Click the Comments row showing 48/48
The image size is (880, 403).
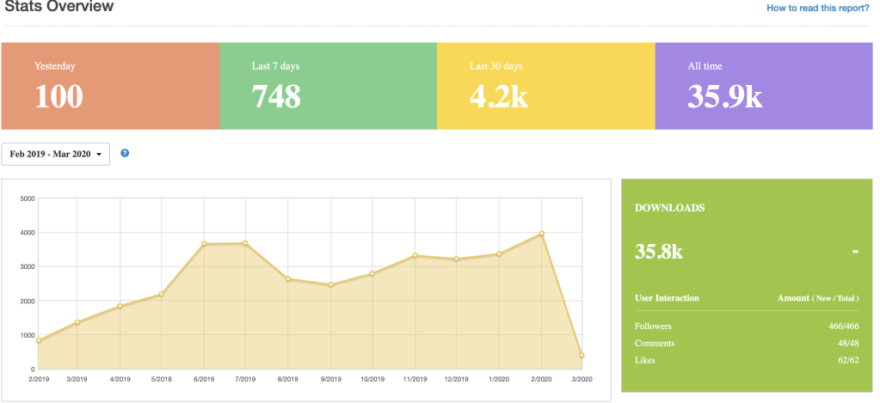(x=747, y=343)
